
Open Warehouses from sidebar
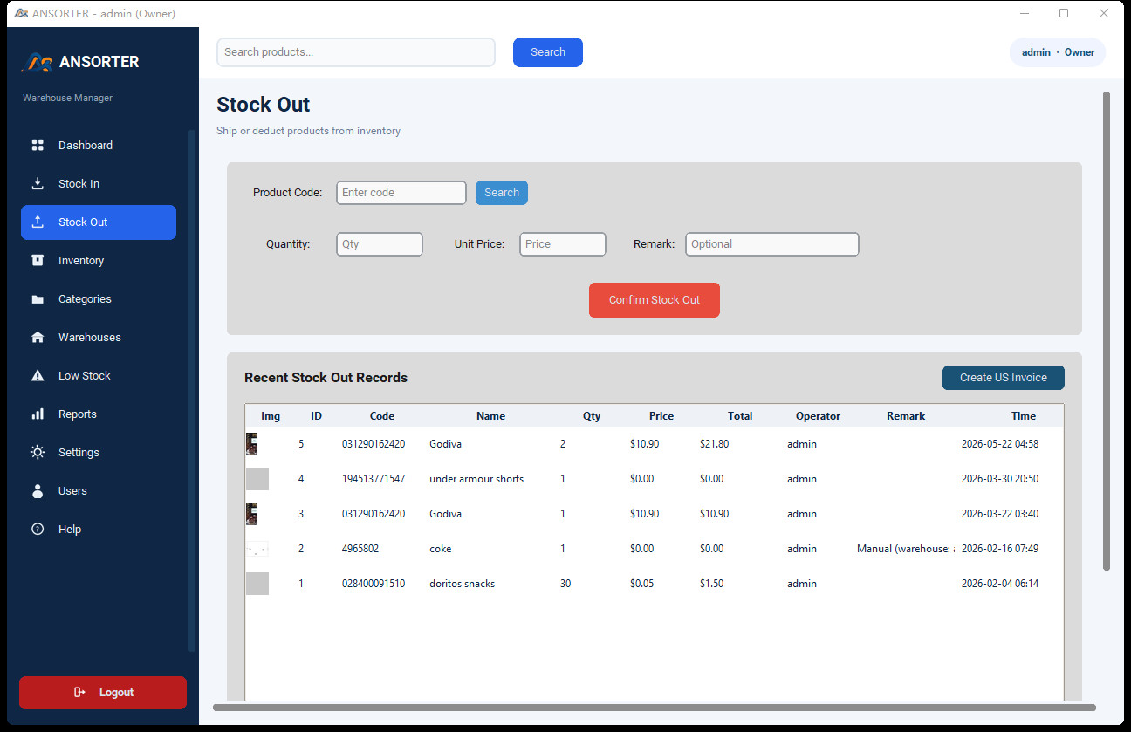[99, 337]
